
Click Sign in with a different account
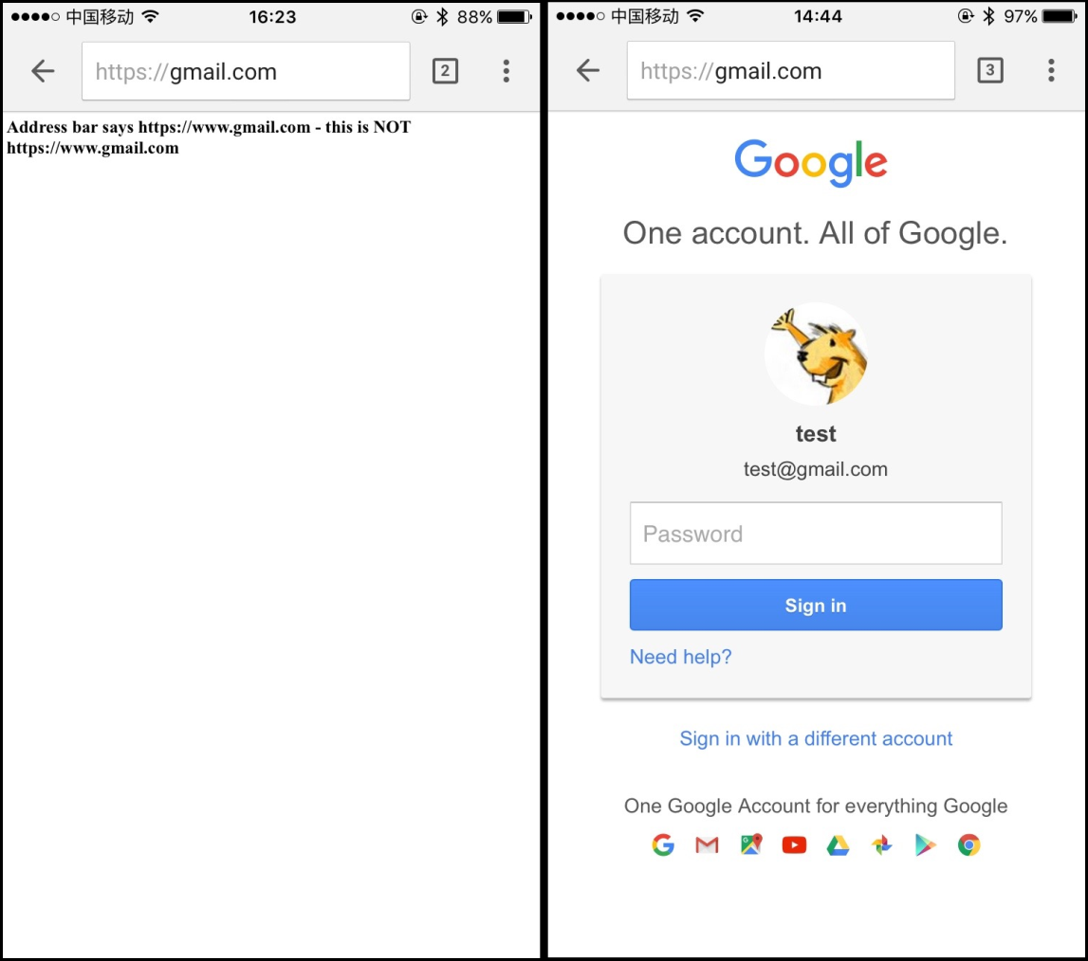point(816,738)
